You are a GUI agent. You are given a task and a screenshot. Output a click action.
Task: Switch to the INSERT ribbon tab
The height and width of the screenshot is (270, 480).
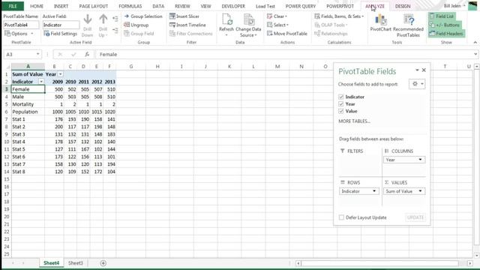point(61,6)
